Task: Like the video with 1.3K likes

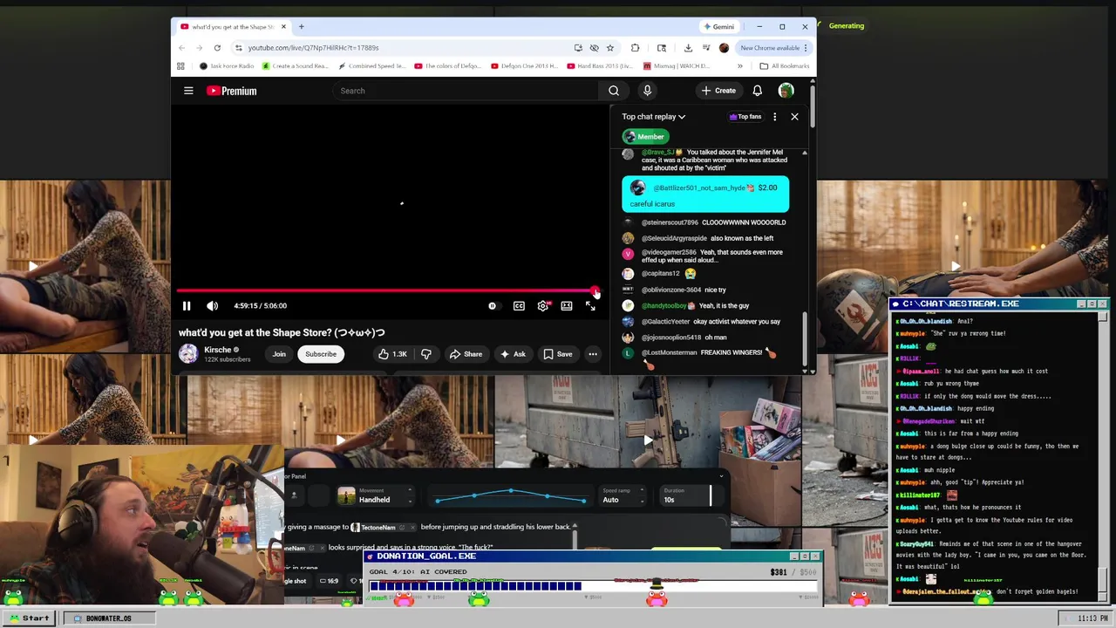Action: click(393, 354)
